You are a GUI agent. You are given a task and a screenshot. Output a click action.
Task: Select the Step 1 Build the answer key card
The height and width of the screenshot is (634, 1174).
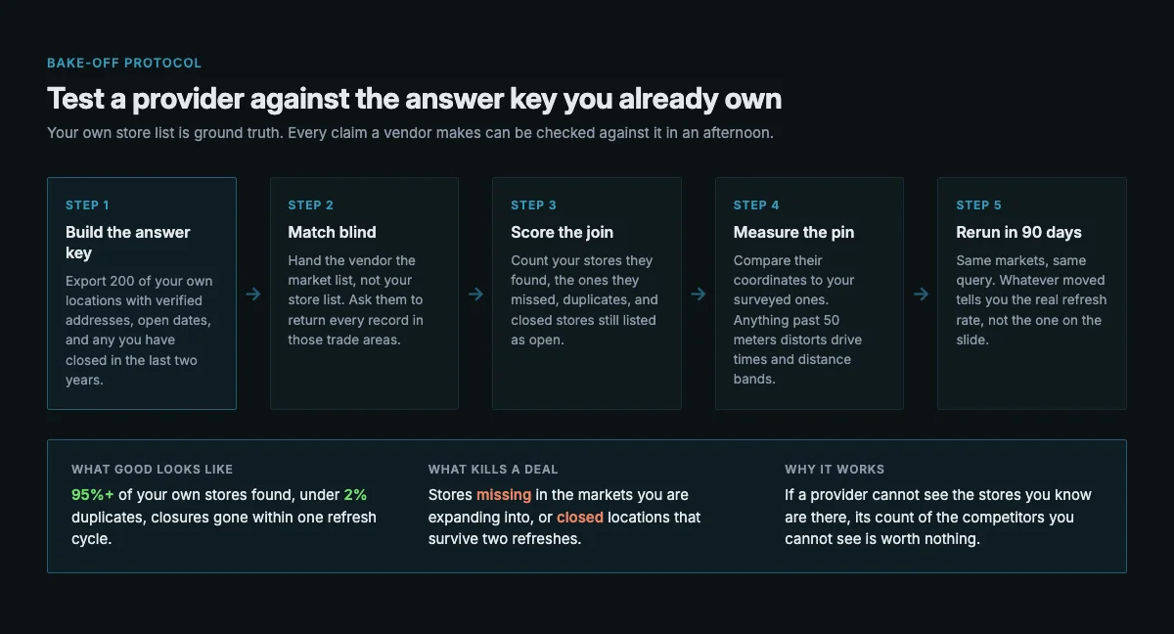142,294
